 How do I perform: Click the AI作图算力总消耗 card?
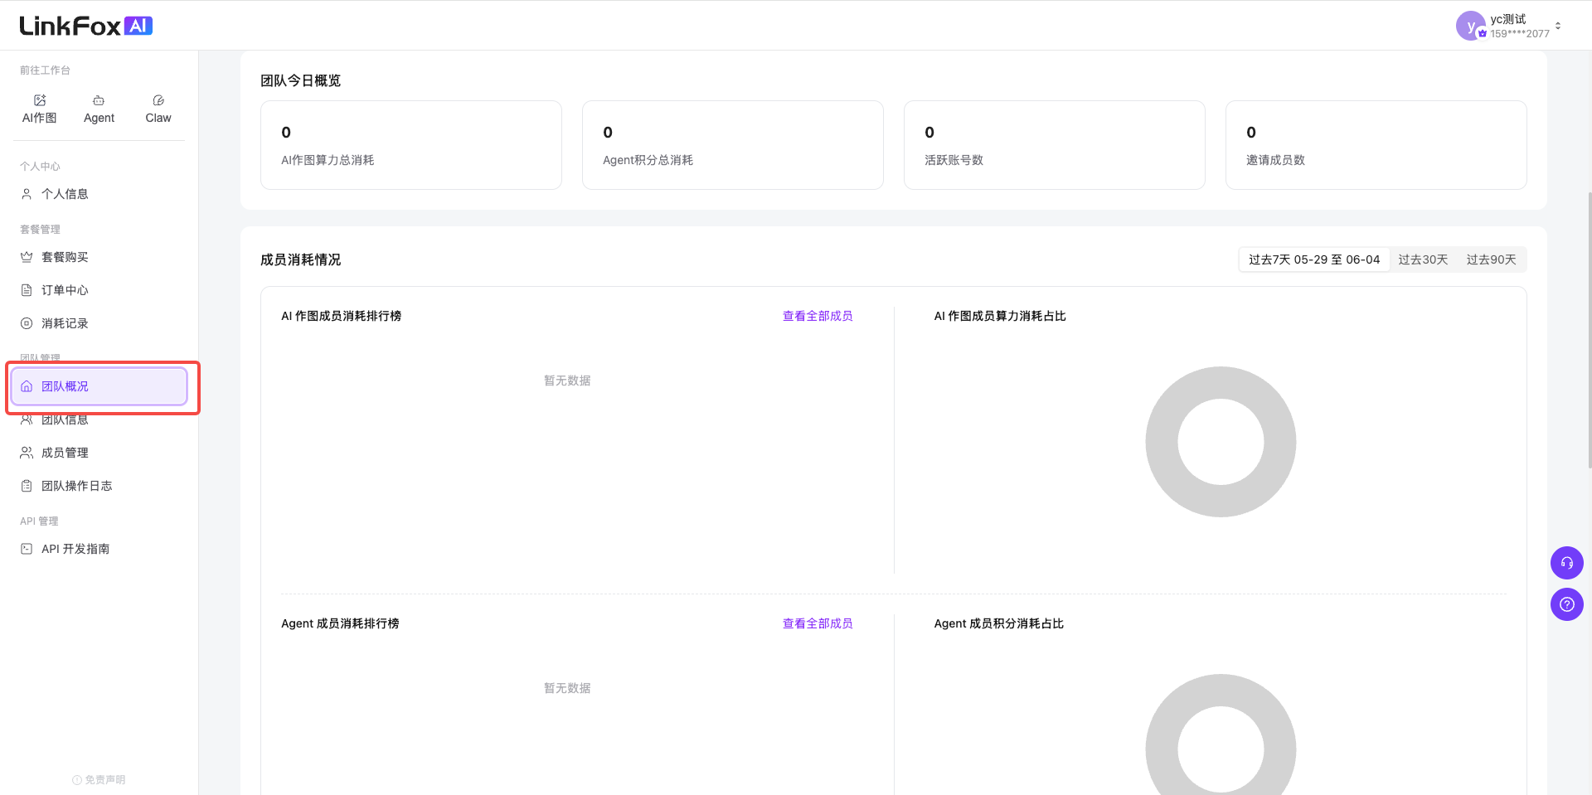coord(411,145)
